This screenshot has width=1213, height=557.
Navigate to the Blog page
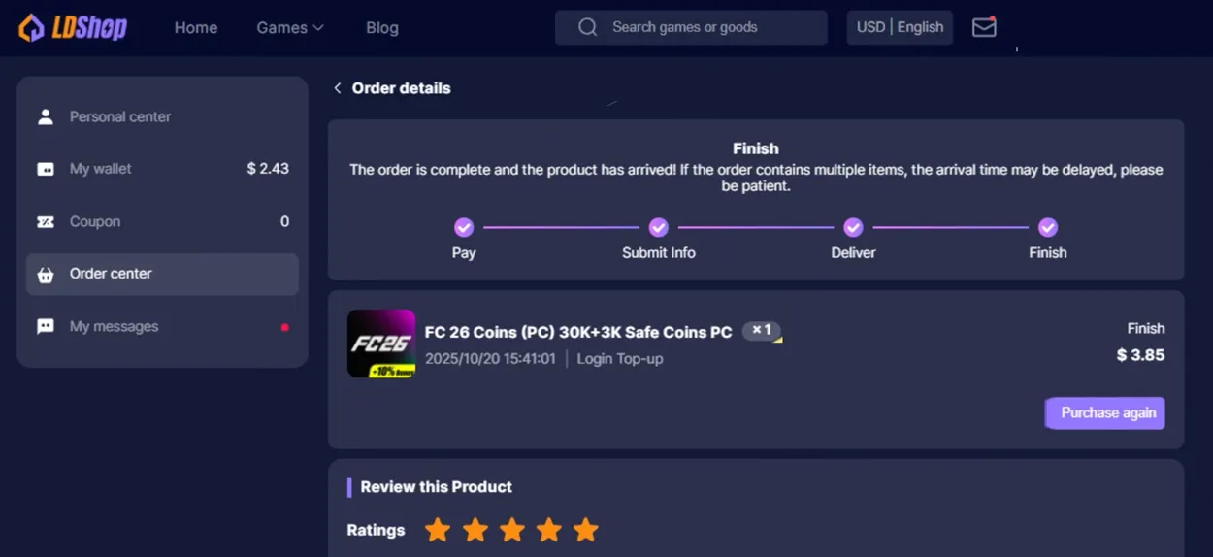pos(382,27)
